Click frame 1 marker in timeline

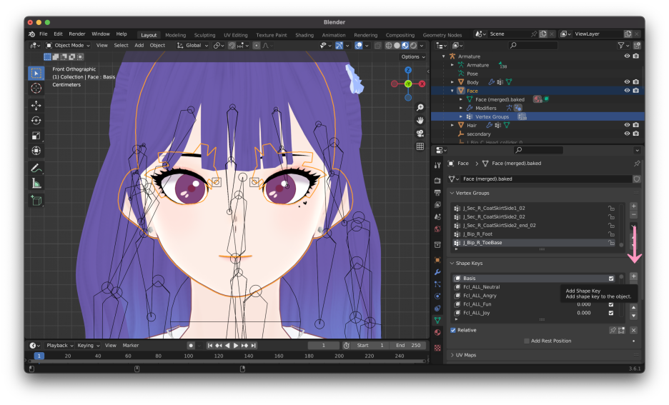[x=39, y=356]
